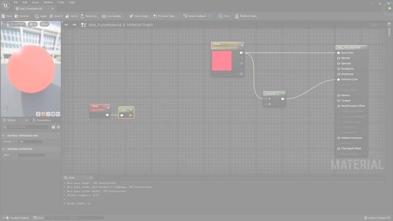Select first preview mesh shape icon
This screenshot has height=221, width=393.
point(38,114)
